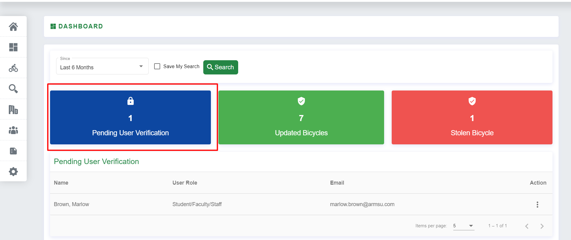Open the Bicycles icon in sidebar
This screenshot has height=240, width=571.
click(x=13, y=68)
